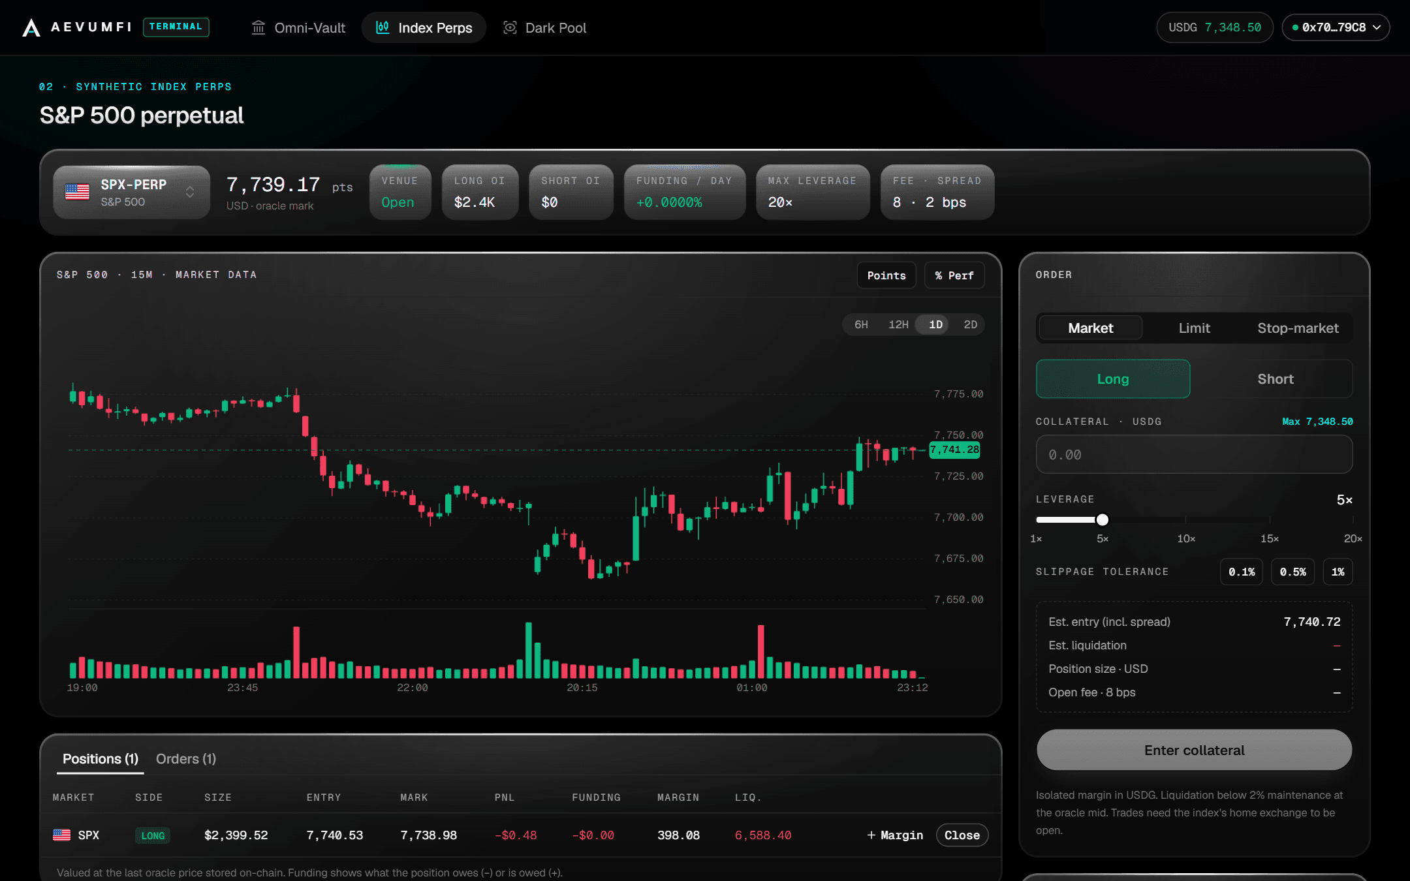Open the Omni-Vault tab
The width and height of the screenshot is (1410, 881).
pyautogui.click(x=298, y=27)
